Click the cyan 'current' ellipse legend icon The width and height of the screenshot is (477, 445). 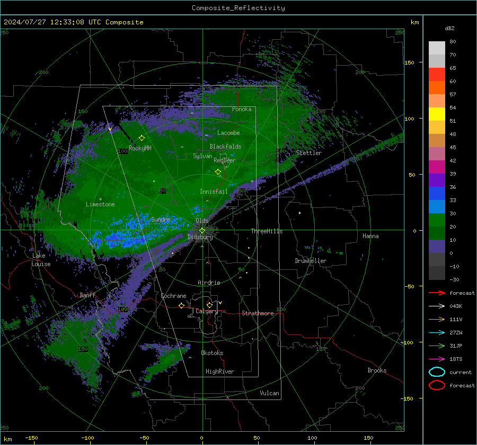pos(437,372)
